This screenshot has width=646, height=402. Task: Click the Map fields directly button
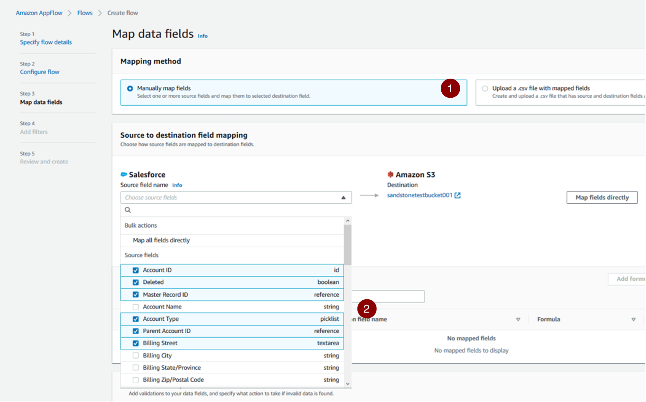(x=601, y=197)
